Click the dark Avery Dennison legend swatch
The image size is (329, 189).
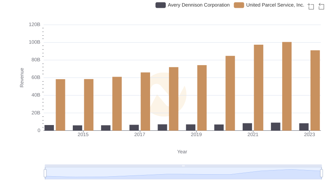(x=160, y=5)
